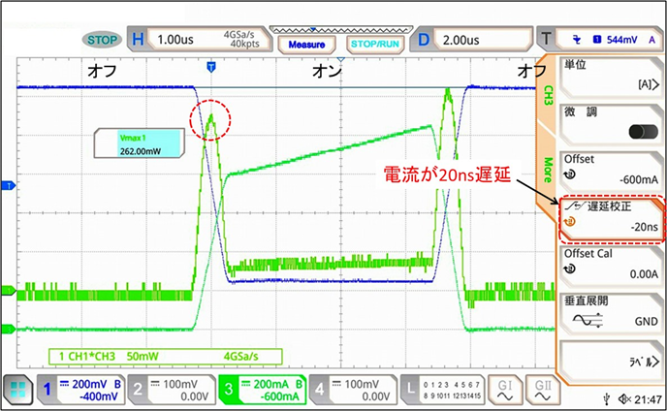
Task: Switch to the More tab
Action: pyautogui.click(x=546, y=167)
